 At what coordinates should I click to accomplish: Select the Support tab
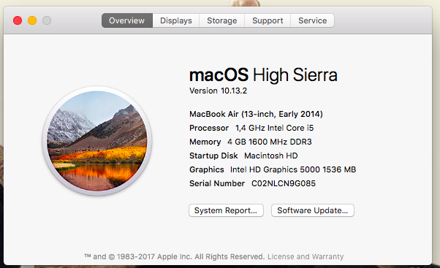tap(268, 20)
